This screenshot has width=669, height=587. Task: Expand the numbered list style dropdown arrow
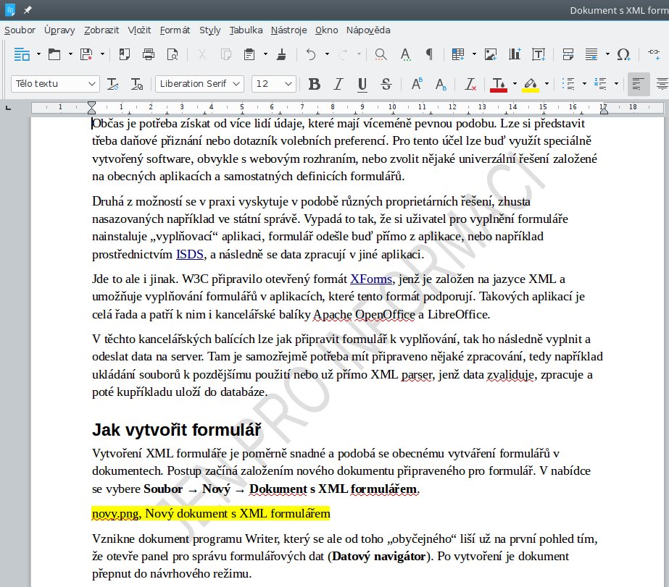pyautogui.click(x=617, y=83)
